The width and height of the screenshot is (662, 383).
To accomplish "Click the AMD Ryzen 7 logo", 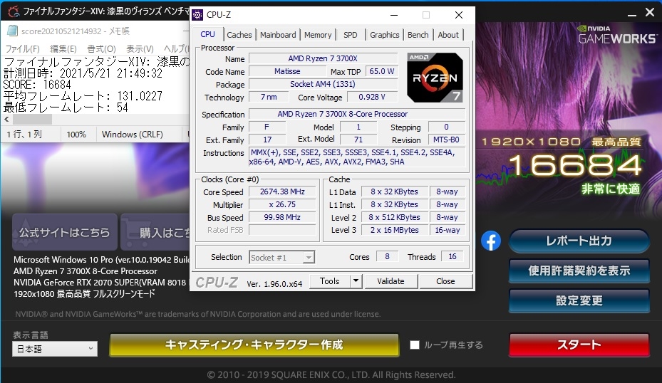I will coord(435,78).
